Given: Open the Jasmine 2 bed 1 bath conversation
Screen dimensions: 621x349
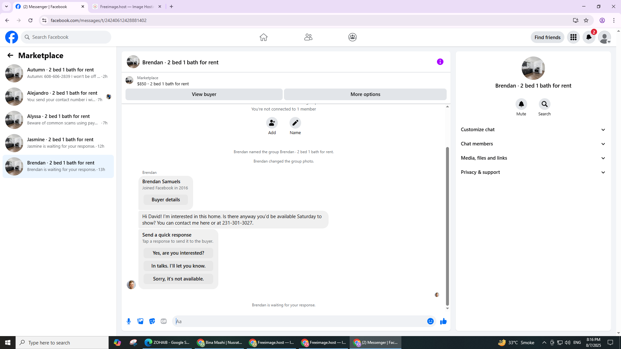Looking at the screenshot, I should coord(58,143).
